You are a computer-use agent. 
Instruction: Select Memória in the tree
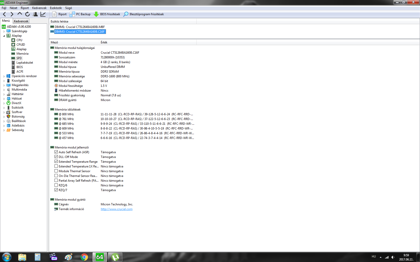(22, 54)
